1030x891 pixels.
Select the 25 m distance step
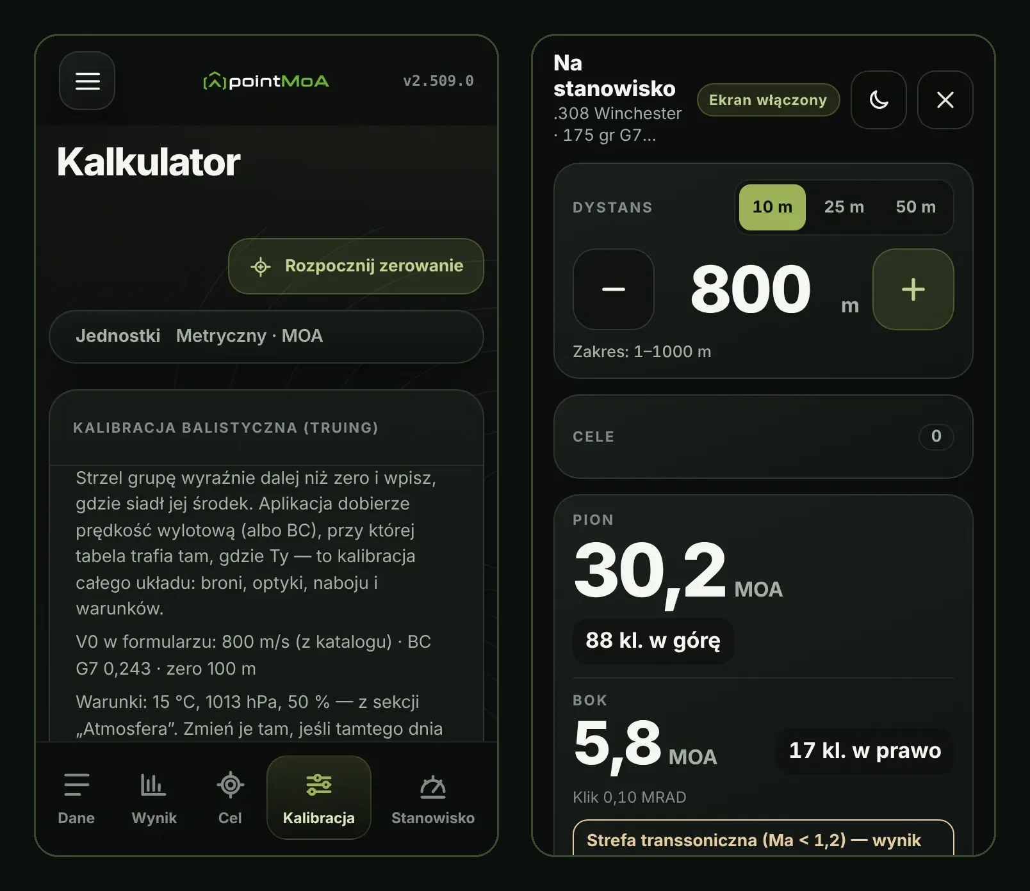pyautogui.click(x=844, y=207)
